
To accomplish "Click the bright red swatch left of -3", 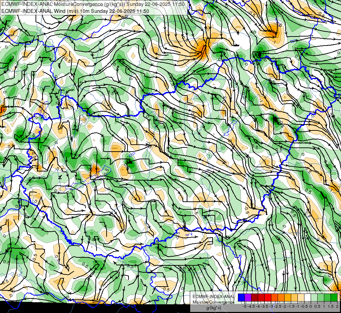I will [268, 298].
